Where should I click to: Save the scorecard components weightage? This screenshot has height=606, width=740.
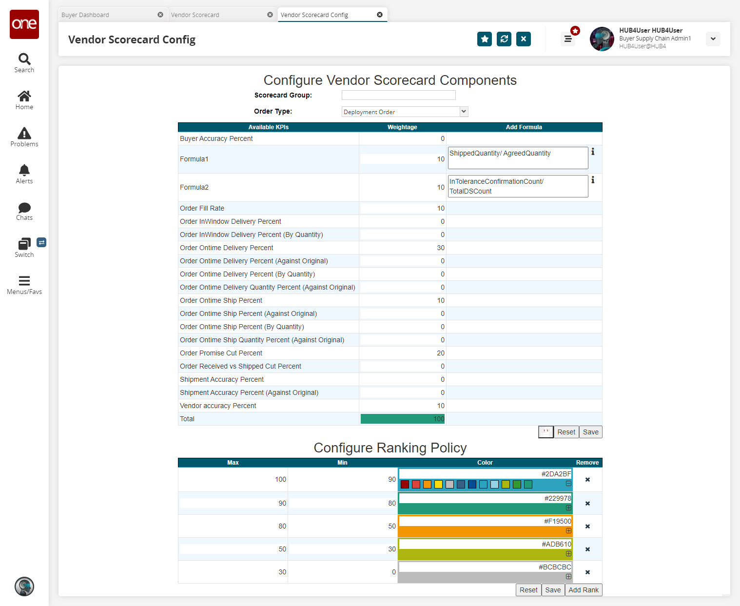coord(590,432)
